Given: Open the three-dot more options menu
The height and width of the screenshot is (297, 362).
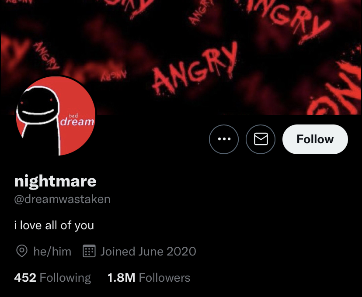Looking at the screenshot, I should (224, 139).
